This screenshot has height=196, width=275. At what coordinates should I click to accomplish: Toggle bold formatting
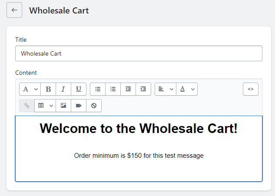coord(48,89)
